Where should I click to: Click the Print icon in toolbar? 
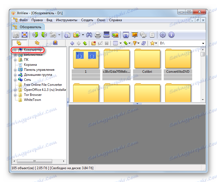[98, 35]
